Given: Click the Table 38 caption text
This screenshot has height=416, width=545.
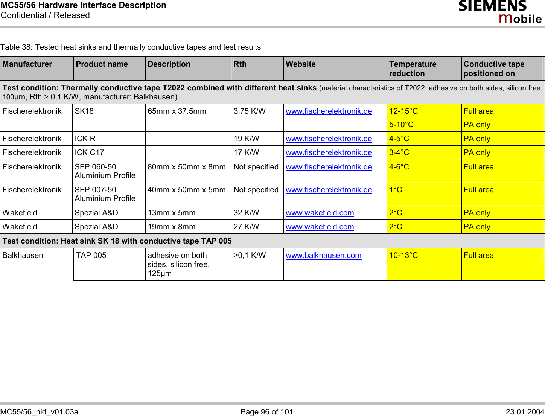Looking at the screenshot, I should (130, 47).
